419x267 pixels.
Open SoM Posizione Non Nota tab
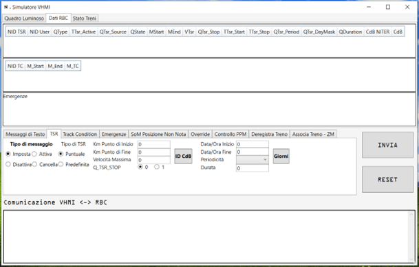pos(158,134)
